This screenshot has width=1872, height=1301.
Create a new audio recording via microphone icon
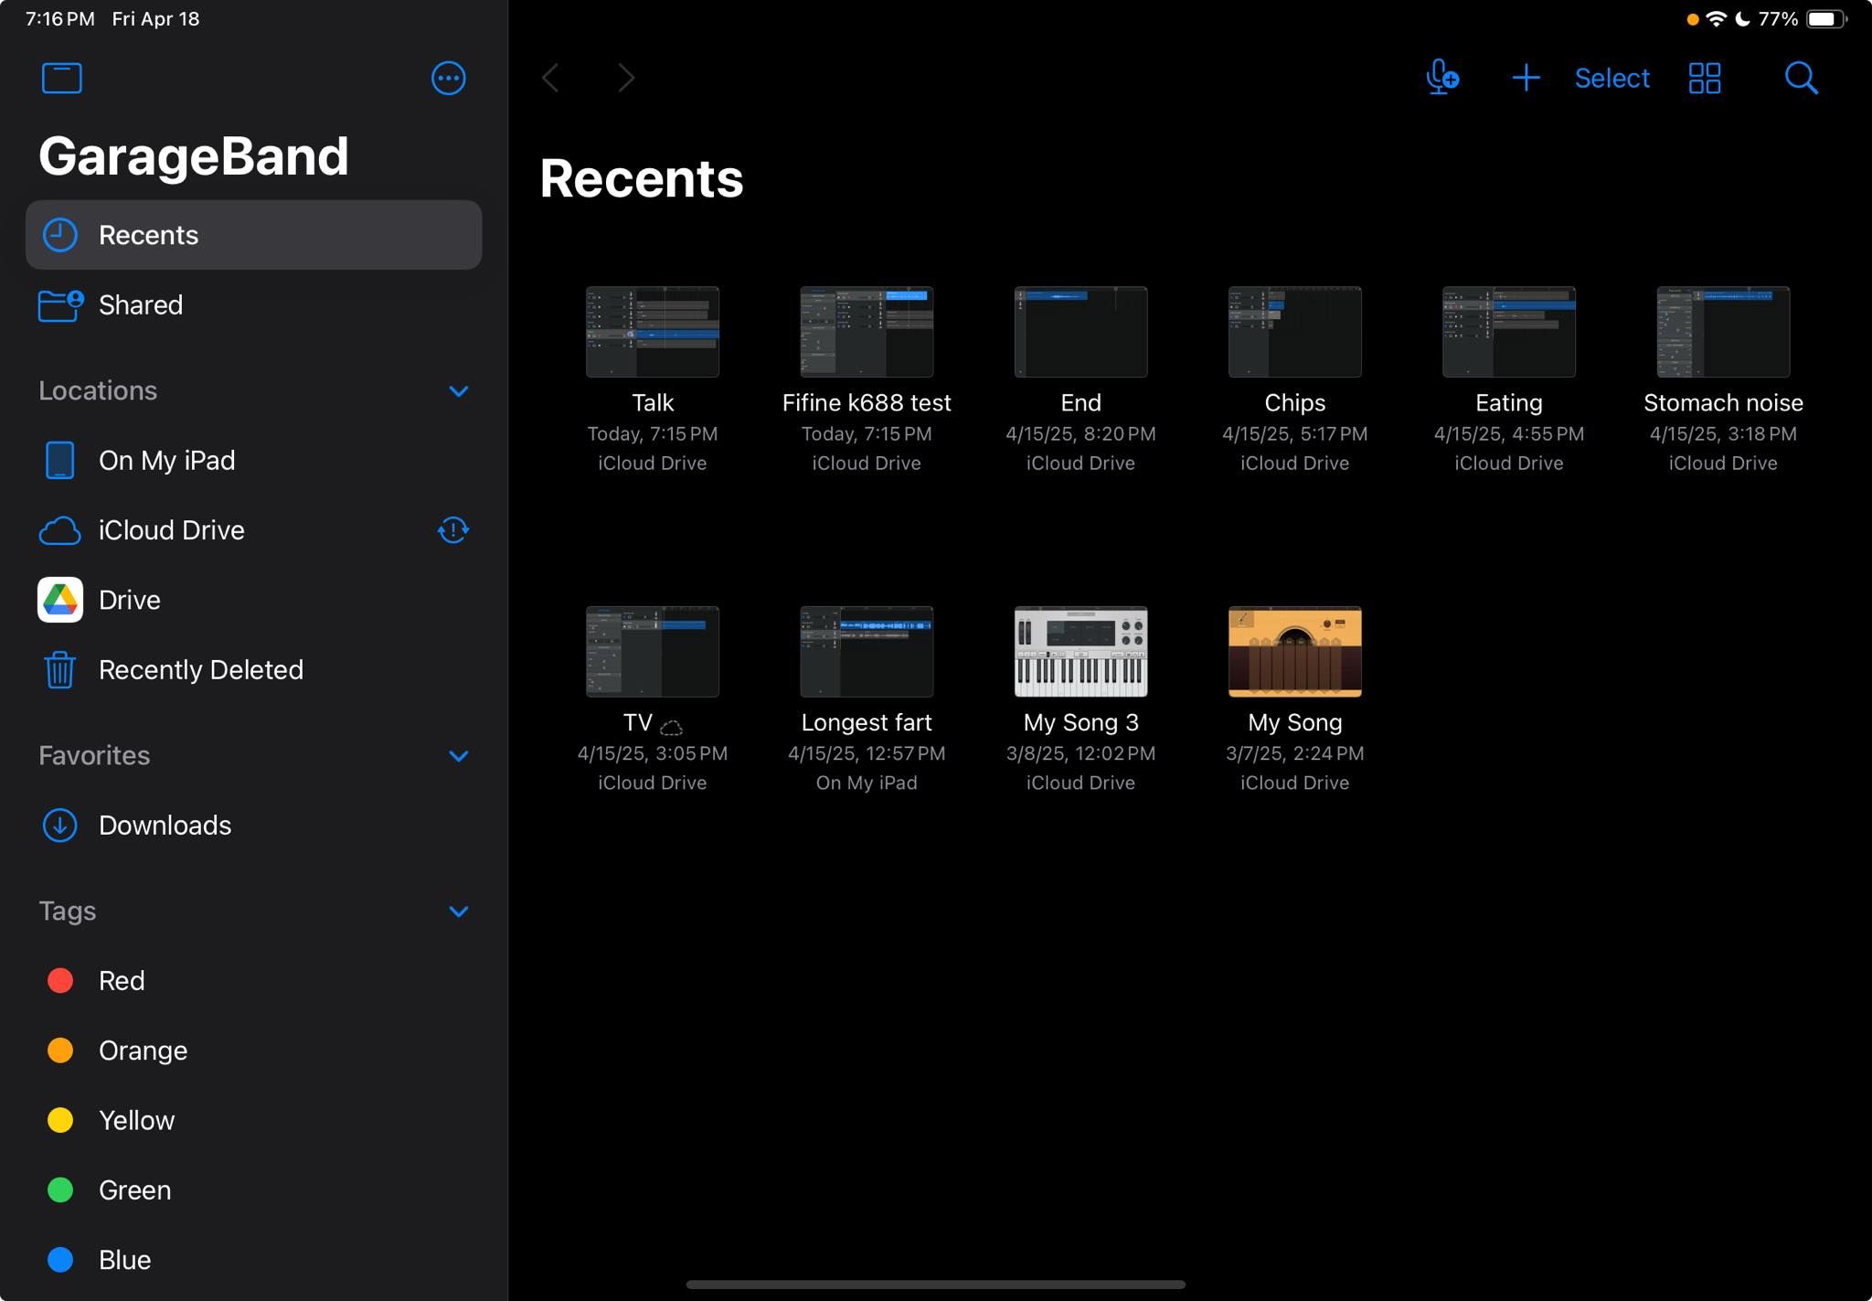[x=1441, y=78]
